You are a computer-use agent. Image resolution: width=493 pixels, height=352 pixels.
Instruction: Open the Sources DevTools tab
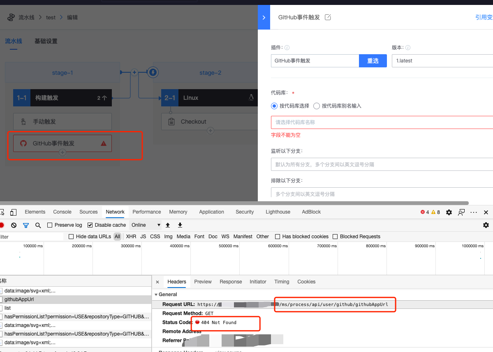tap(88, 212)
